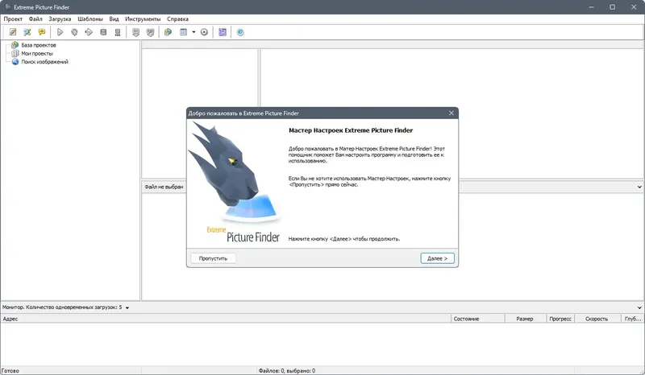Click the play icon with side arrows
This screenshot has height=375, width=645.
(89, 32)
